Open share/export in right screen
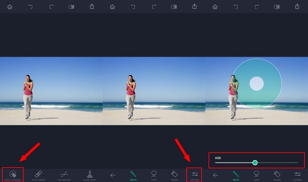308x182 pixels. click(x=297, y=7)
